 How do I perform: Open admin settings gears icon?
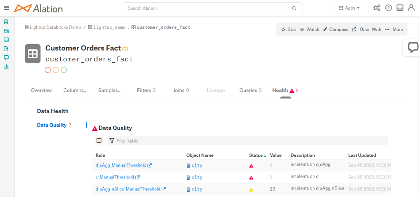click(x=377, y=8)
